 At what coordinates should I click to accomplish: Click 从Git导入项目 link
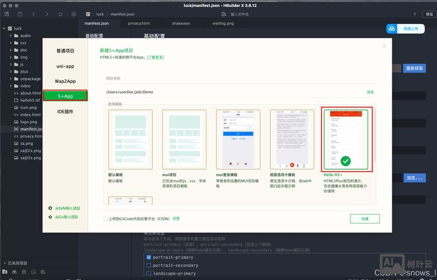click(x=67, y=217)
